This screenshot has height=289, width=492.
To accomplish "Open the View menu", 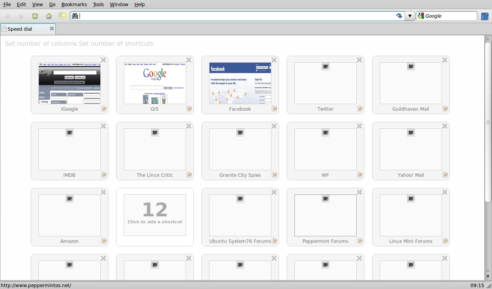I will click(37, 4).
